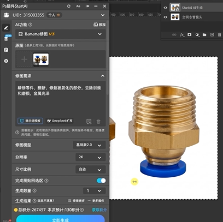Image resolution: width=223 pixels, height=222 pixels.
Task: Select the uploaded source image thumbnail
Action: point(41,59)
